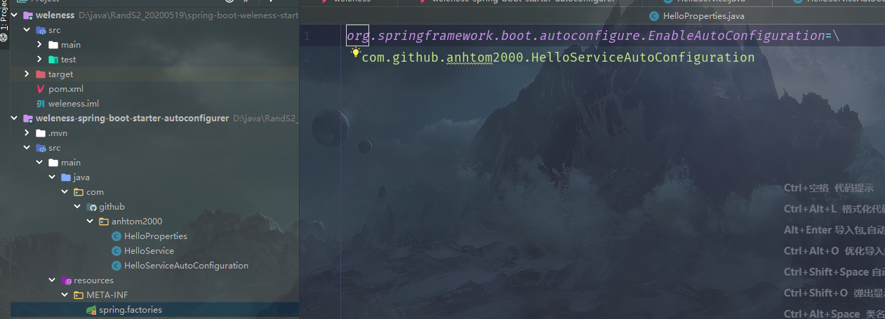
Task: Expand the main folder under weleness src
Action: pyautogui.click(x=39, y=45)
